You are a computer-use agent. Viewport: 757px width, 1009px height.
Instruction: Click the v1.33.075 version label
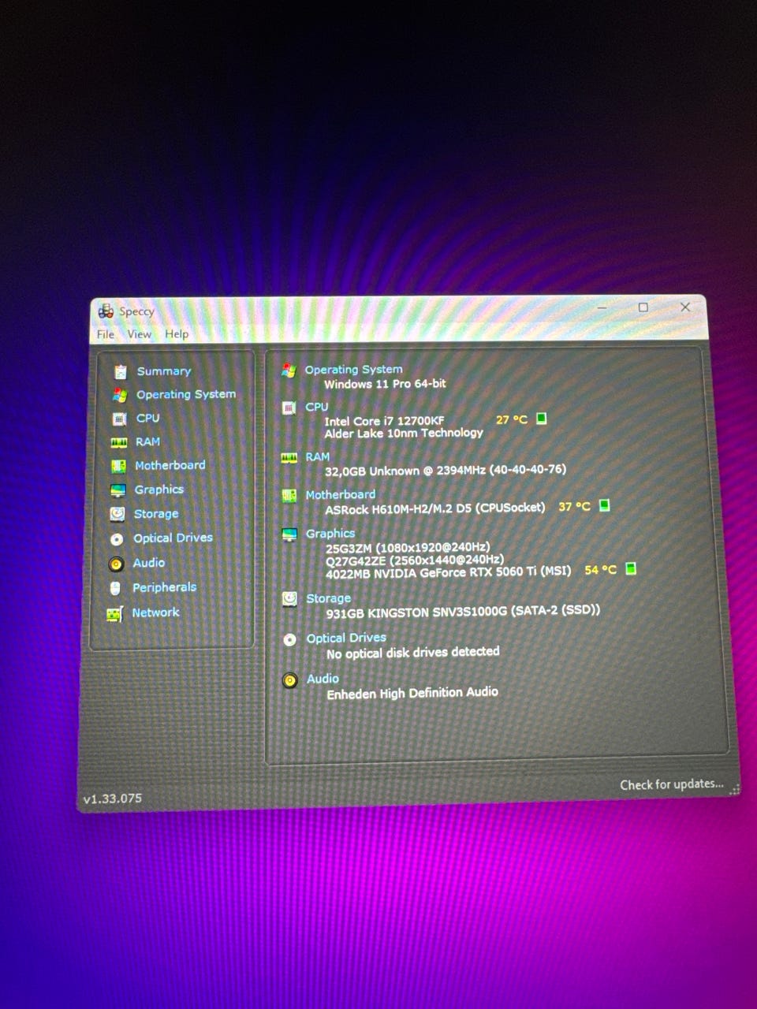point(113,799)
